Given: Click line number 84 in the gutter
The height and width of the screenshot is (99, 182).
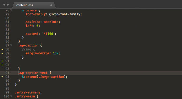Looking at the screenshot, I should [7, 34].
